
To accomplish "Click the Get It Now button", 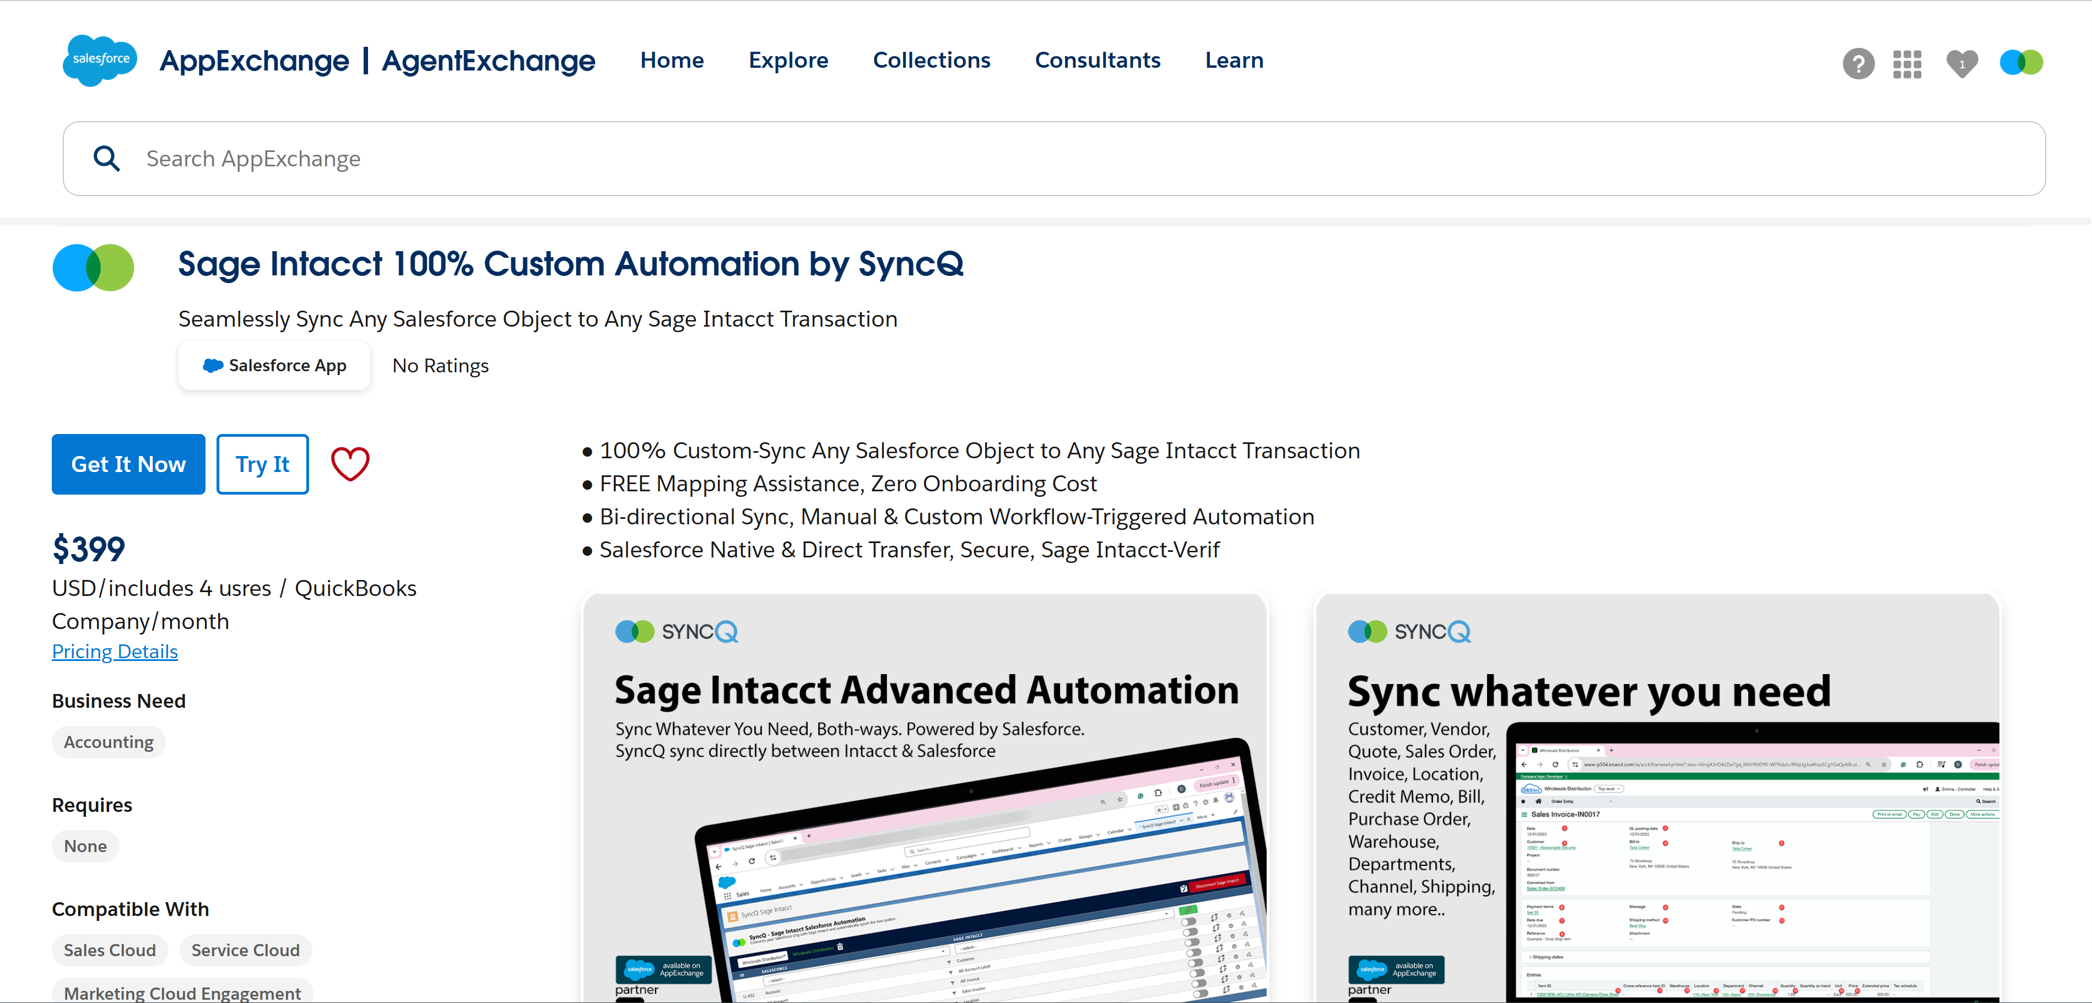I will tap(128, 464).
